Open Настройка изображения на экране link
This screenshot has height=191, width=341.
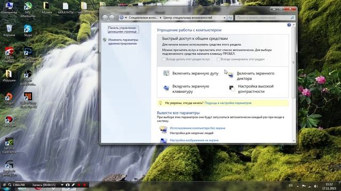click(194, 140)
